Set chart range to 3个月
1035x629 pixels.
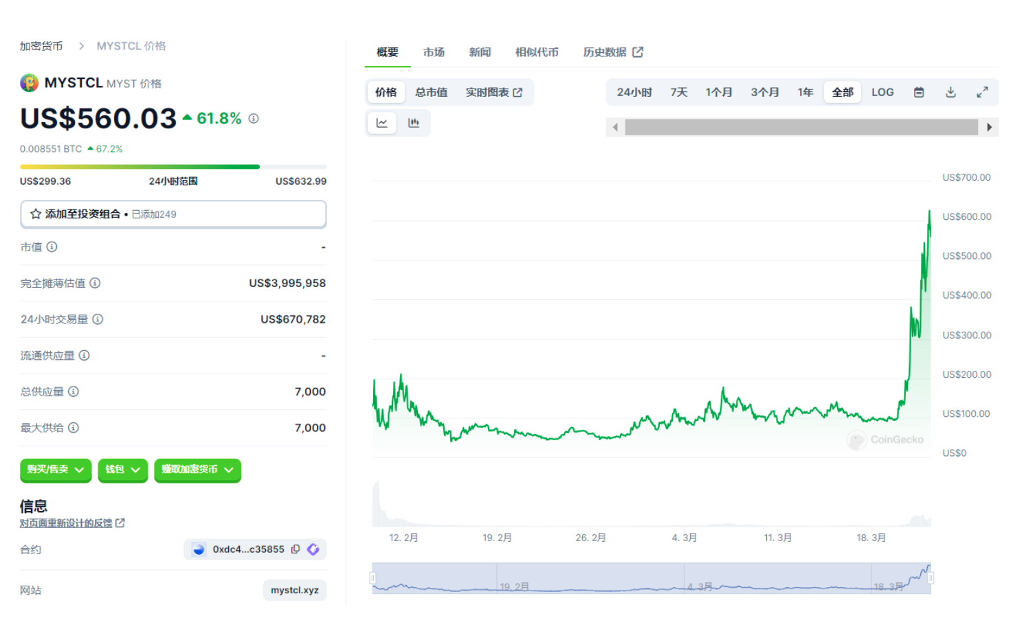point(765,92)
